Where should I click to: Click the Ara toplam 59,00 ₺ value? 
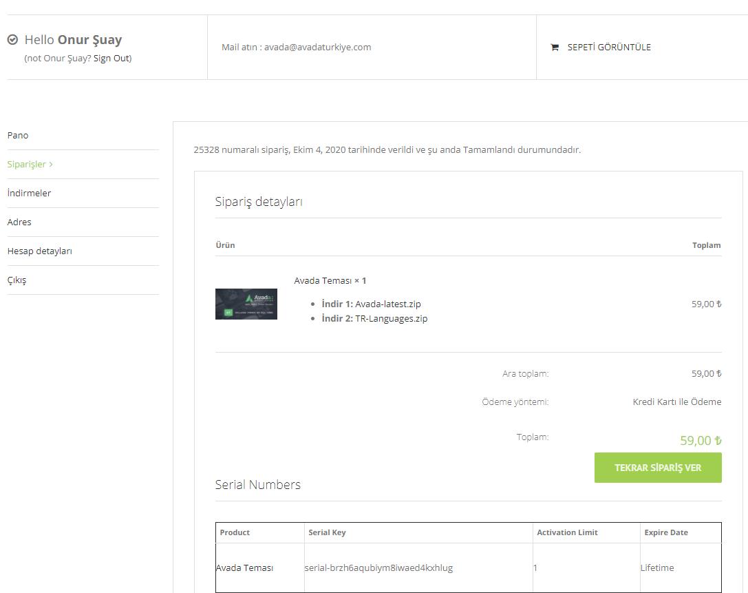tap(707, 374)
